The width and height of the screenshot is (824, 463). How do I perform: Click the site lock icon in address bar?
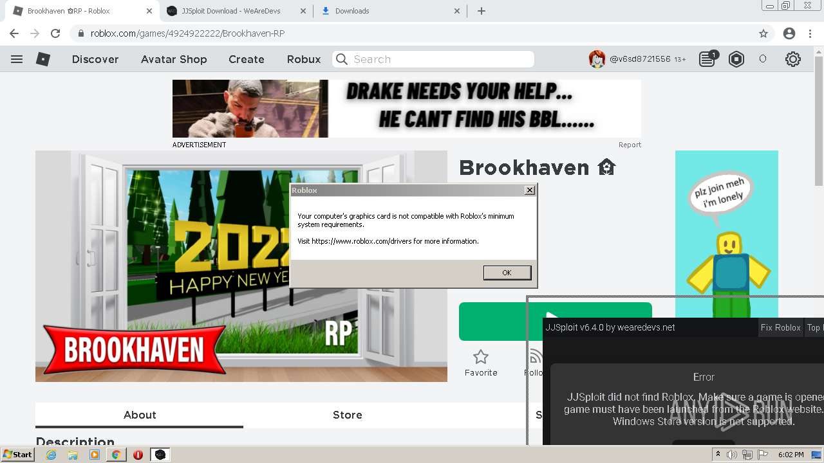81,33
